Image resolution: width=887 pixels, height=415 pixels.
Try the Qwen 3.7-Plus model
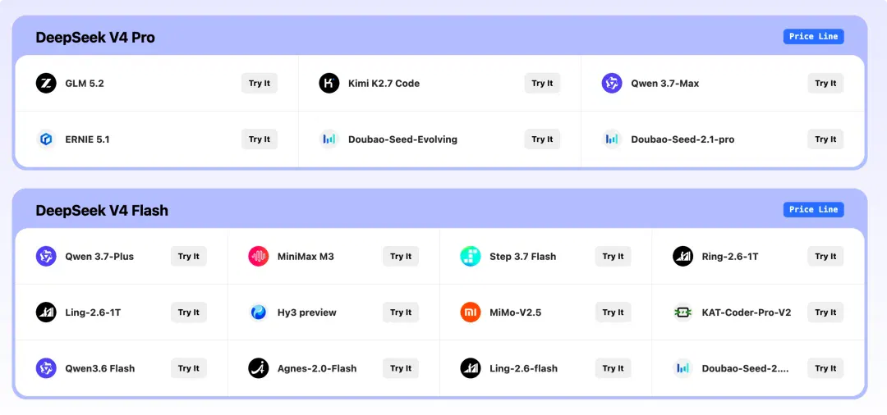coord(189,257)
